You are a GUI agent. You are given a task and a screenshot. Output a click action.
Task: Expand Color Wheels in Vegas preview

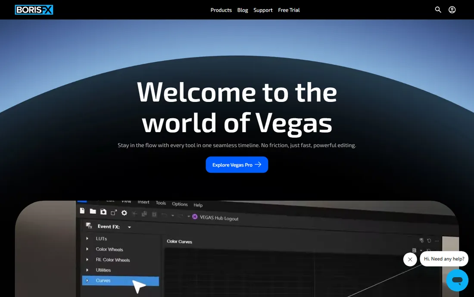pyautogui.click(x=87, y=249)
